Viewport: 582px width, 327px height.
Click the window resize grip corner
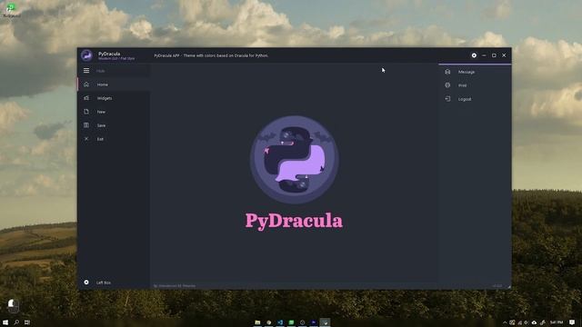509,287
